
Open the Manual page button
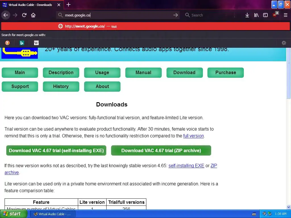point(144,73)
